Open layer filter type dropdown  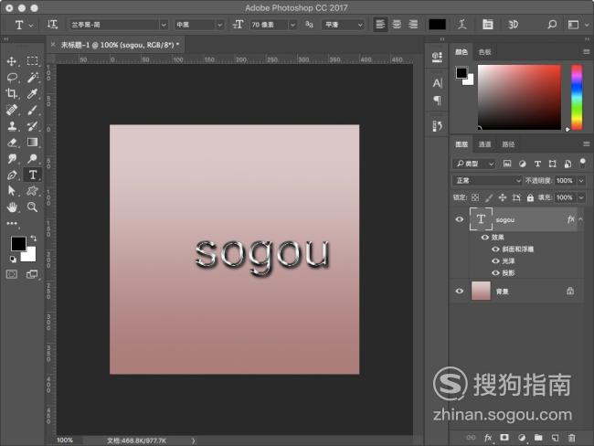point(474,164)
